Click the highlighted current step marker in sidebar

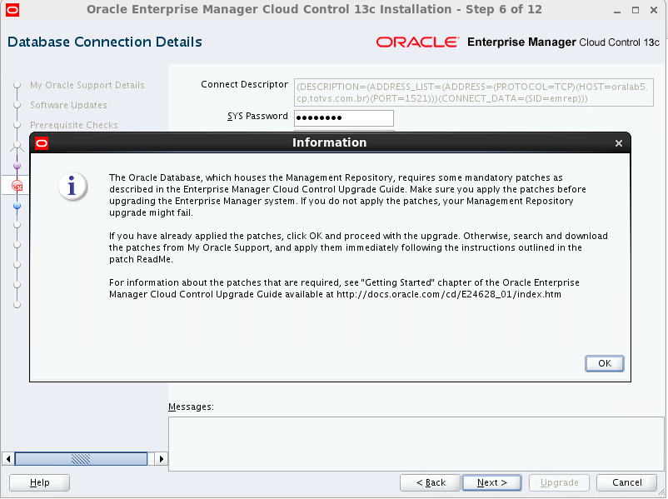(x=17, y=185)
